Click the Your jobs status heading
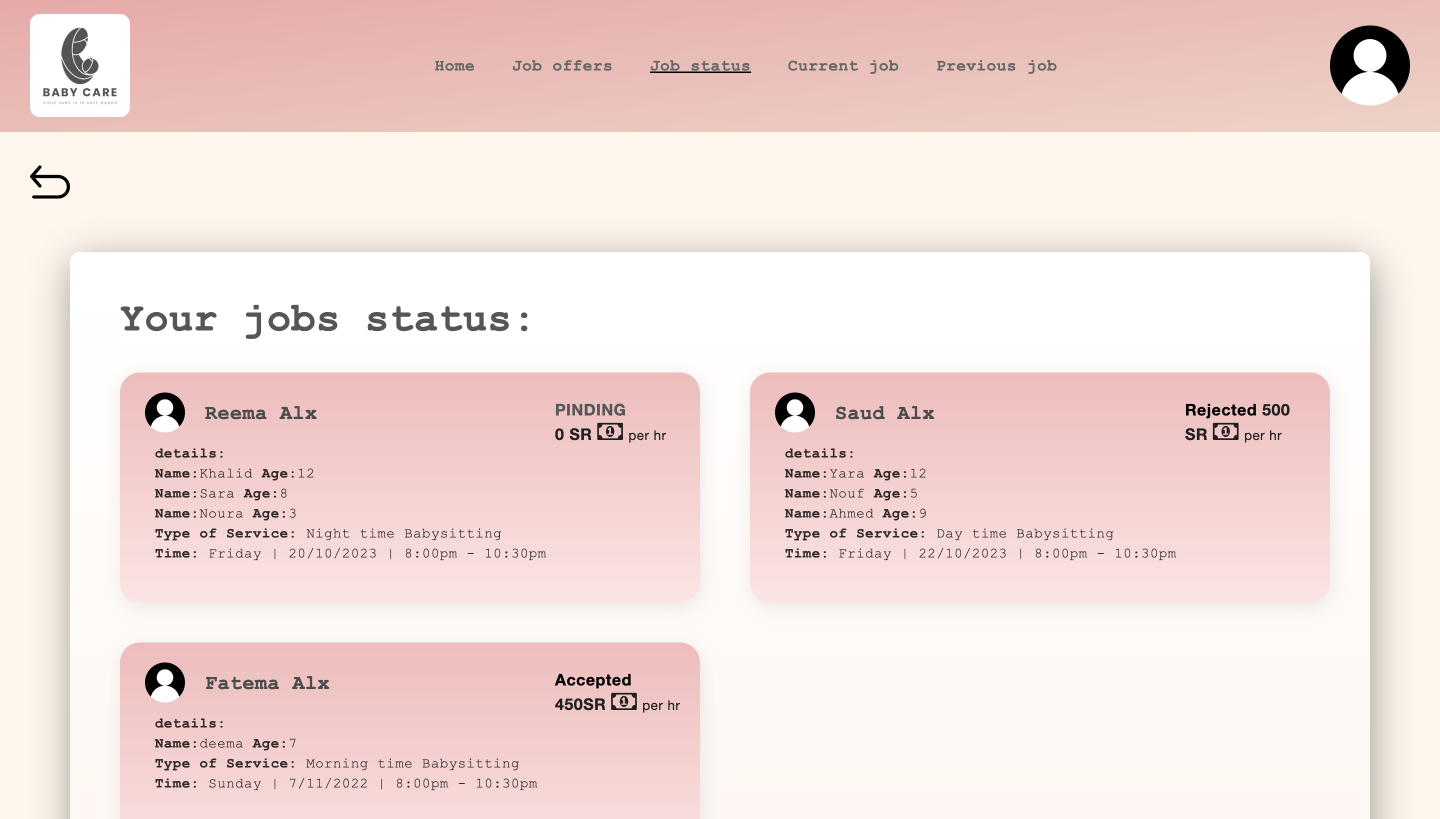Screen dimensions: 1440x819 point(325,319)
